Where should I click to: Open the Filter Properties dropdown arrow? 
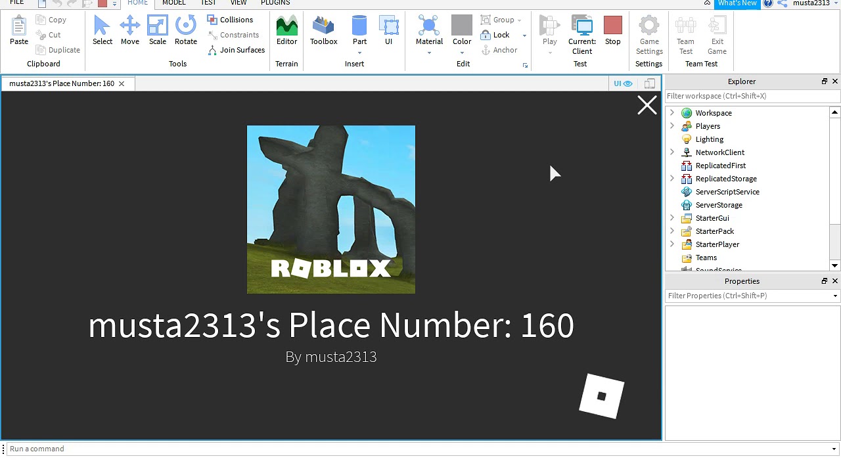(x=835, y=296)
